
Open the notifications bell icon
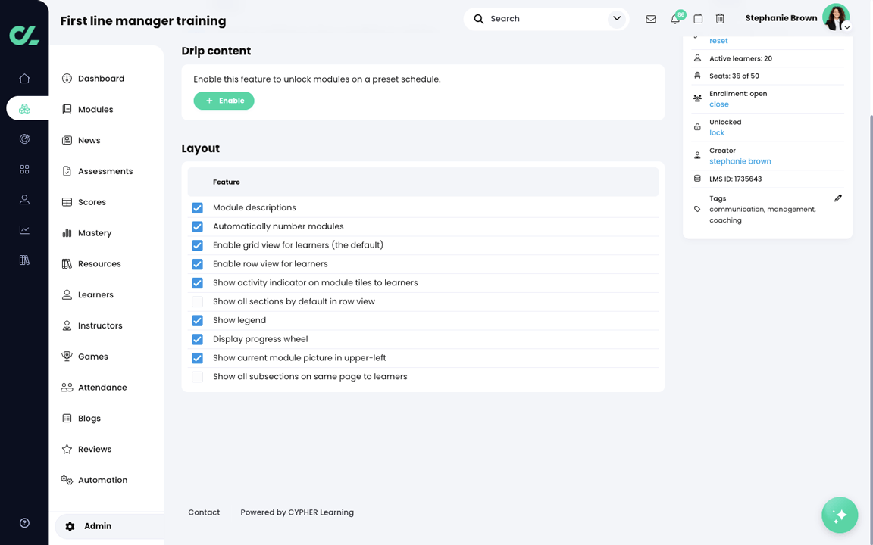[674, 19]
